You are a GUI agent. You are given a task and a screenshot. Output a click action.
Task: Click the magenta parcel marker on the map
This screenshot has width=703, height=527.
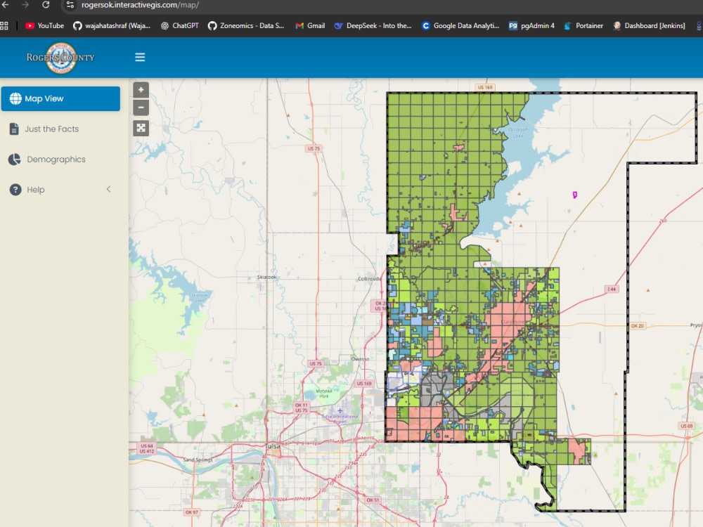click(x=575, y=195)
